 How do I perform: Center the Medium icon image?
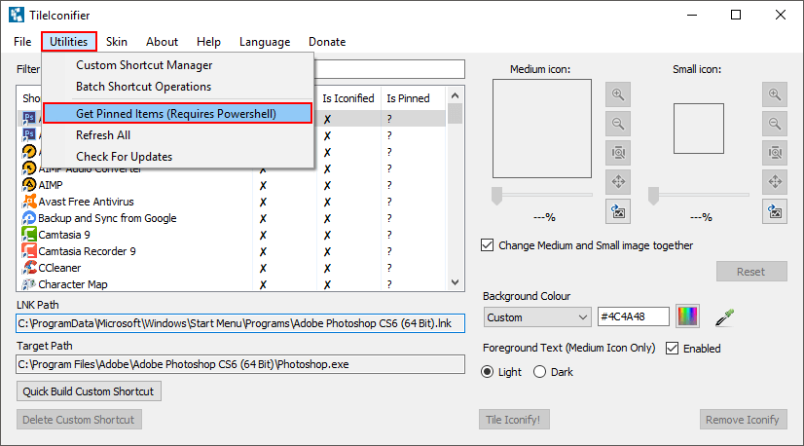618,182
